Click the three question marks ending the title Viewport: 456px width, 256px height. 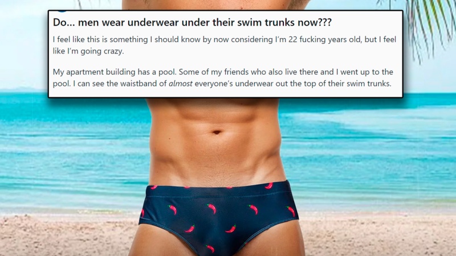click(x=325, y=22)
